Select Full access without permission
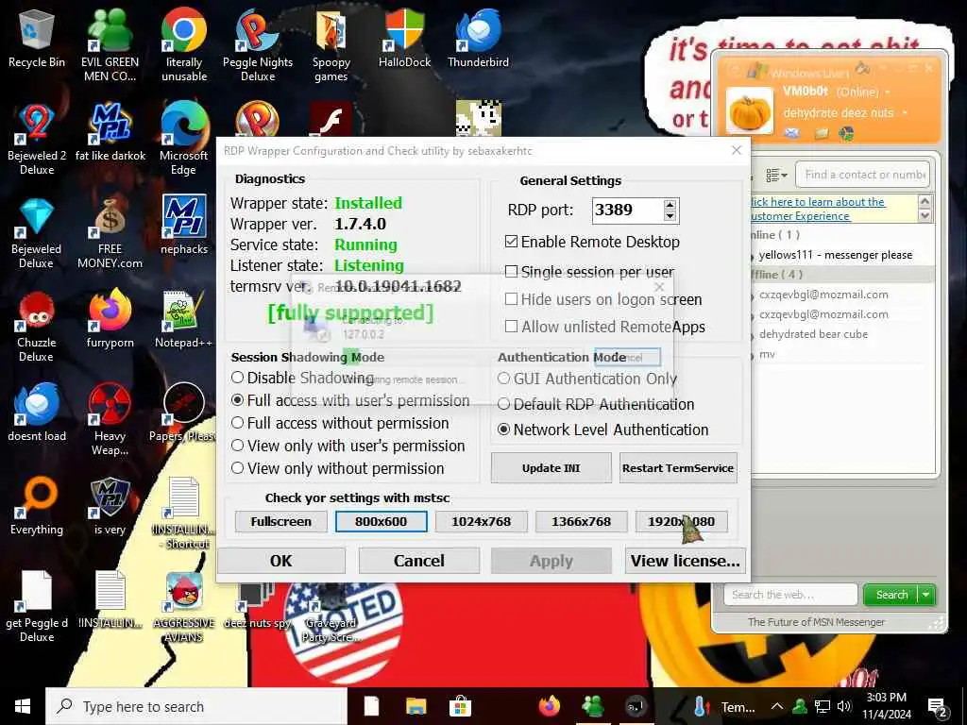Screen dimensions: 967x725 click(x=237, y=423)
